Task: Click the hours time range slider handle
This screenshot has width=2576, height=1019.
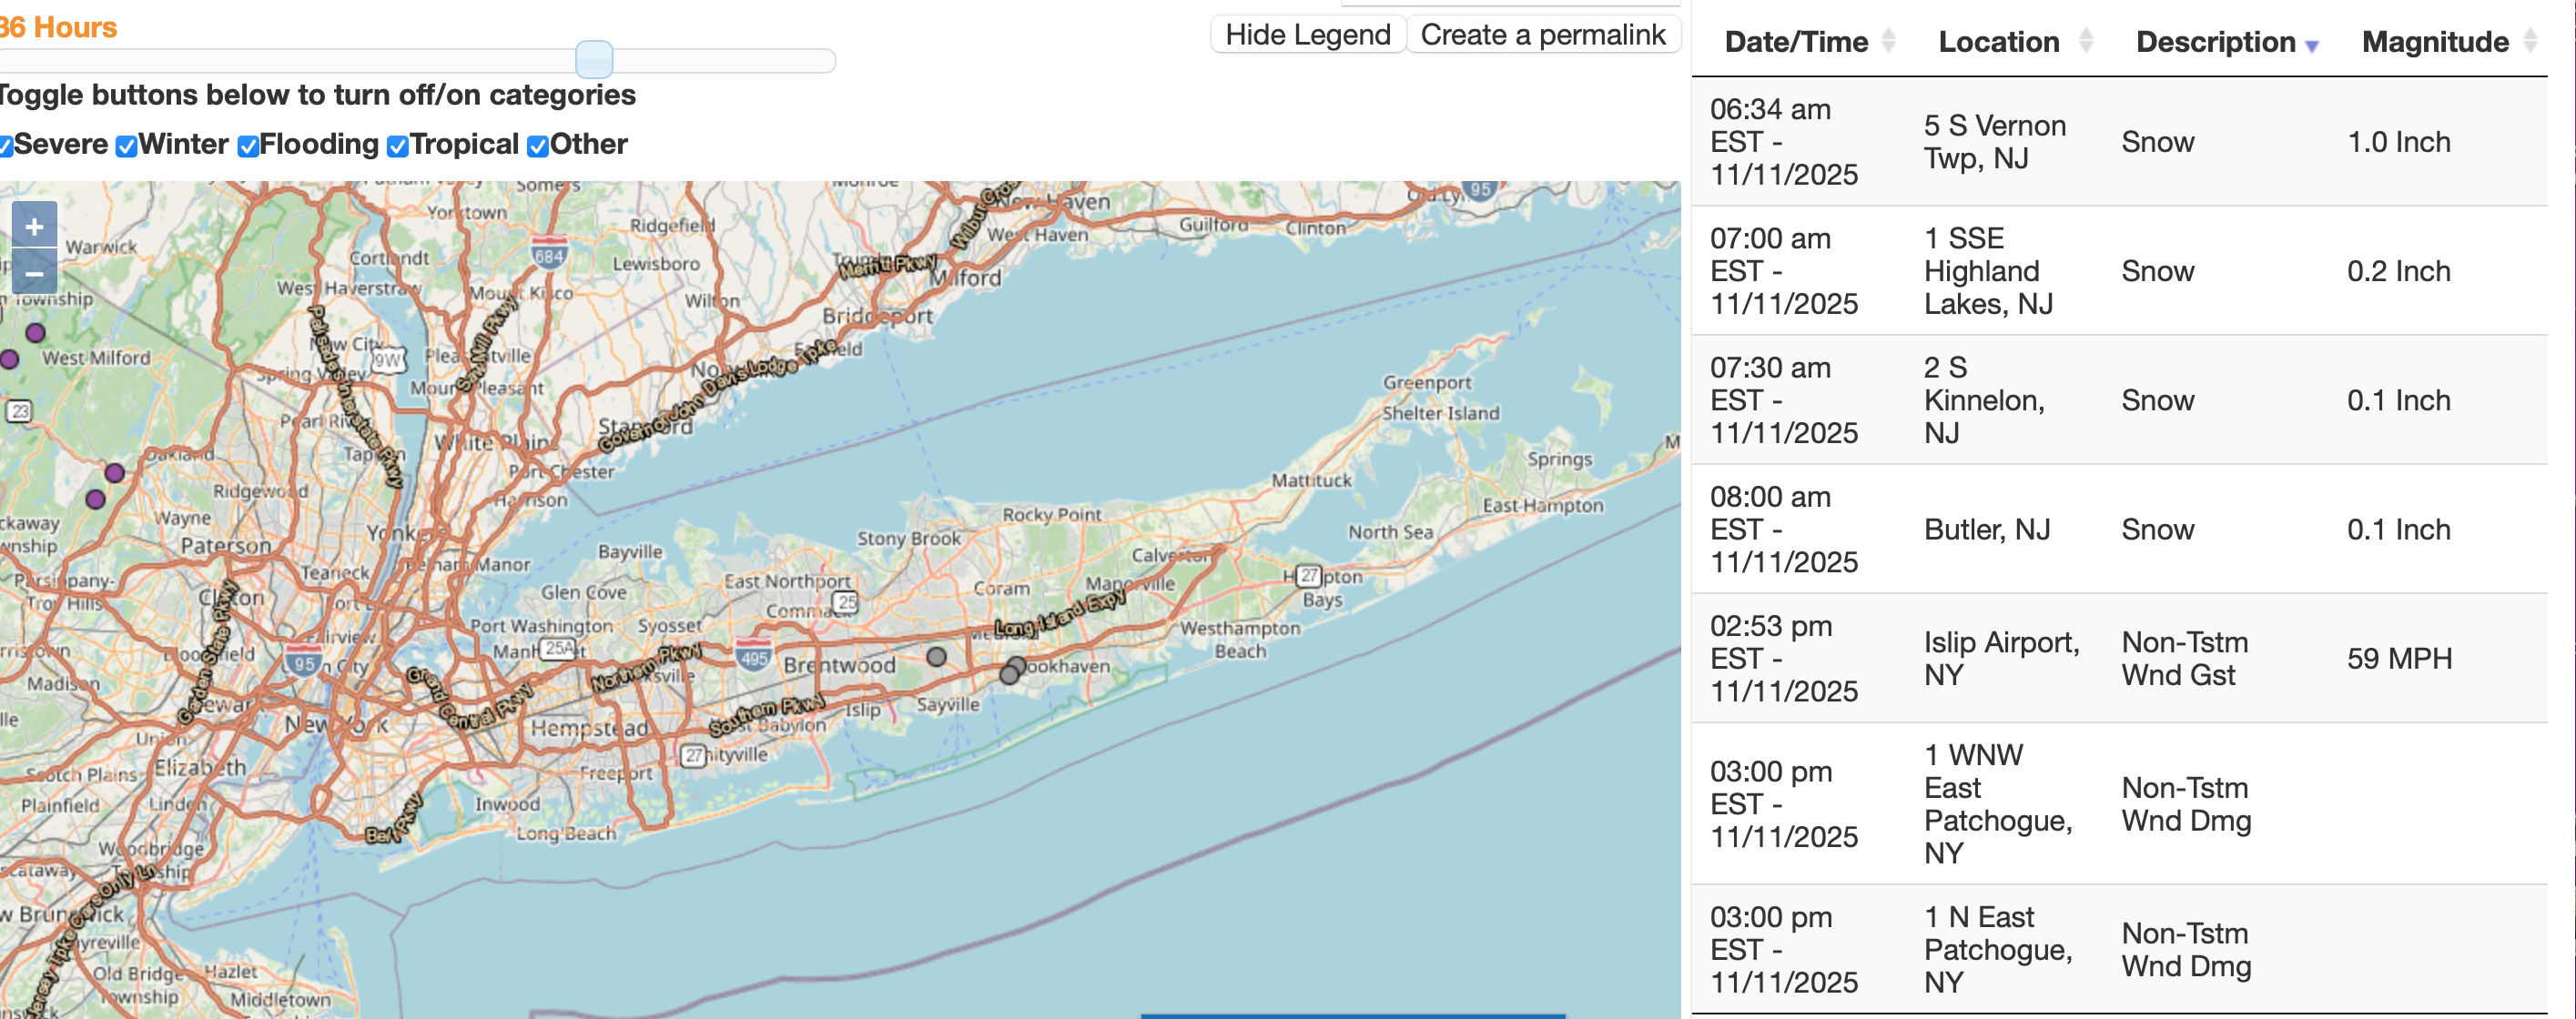Action: [x=594, y=60]
